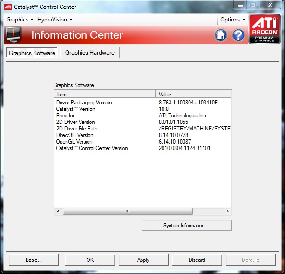Click the horizontal scrollbar's left arrow
The width and height of the screenshot is (285, 274).
click(x=58, y=211)
